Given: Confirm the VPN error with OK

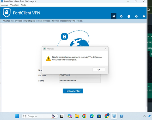Looking at the screenshot, I should click(99, 70).
